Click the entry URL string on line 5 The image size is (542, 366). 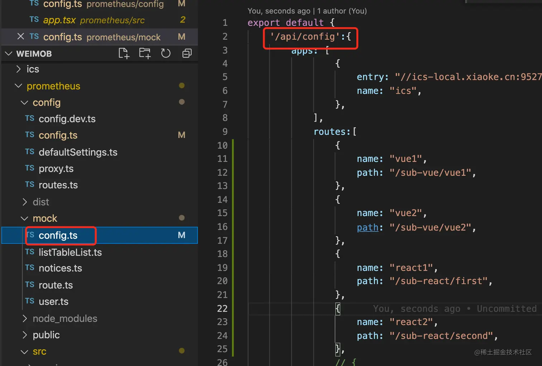pyautogui.click(x=468, y=77)
